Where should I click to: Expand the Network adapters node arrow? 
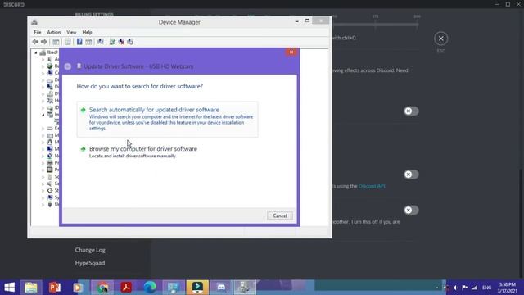click(x=43, y=157)
